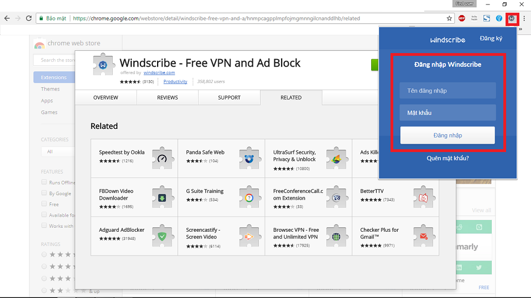Open the Screencastify extension icon
531x298 pixels.
click(249, 236)
